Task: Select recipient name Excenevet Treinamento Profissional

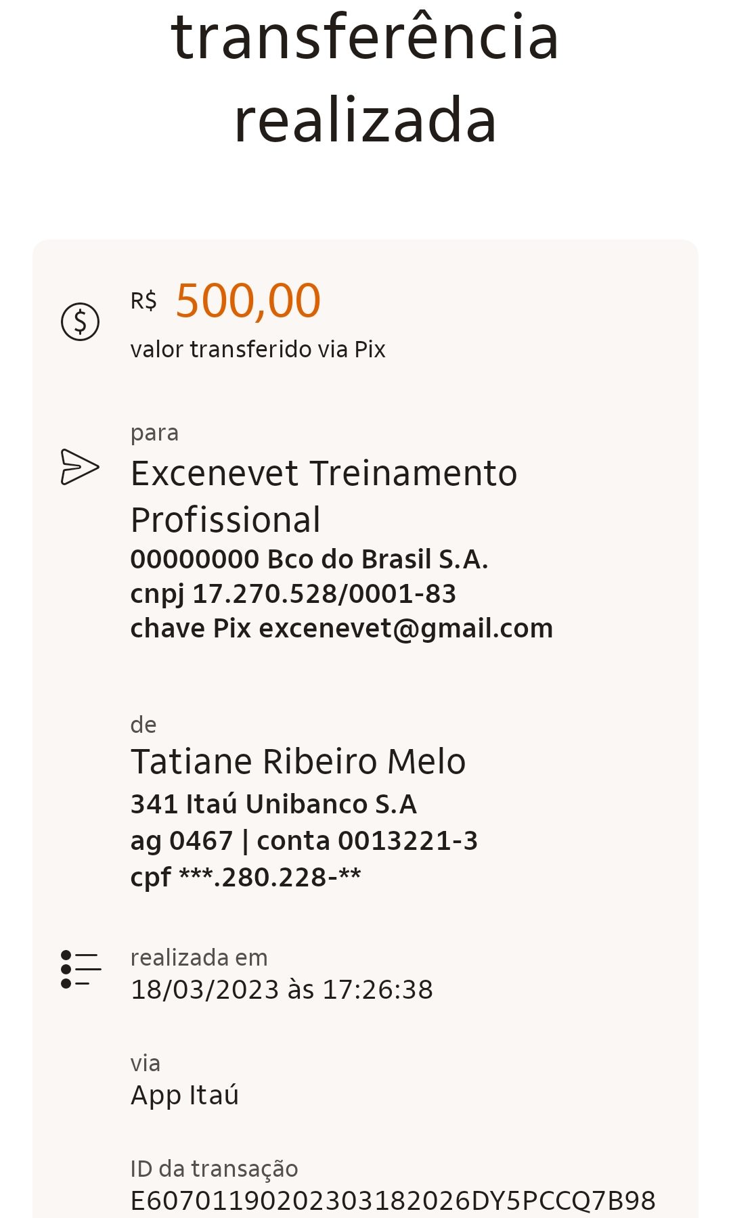Action: [324, 495]
